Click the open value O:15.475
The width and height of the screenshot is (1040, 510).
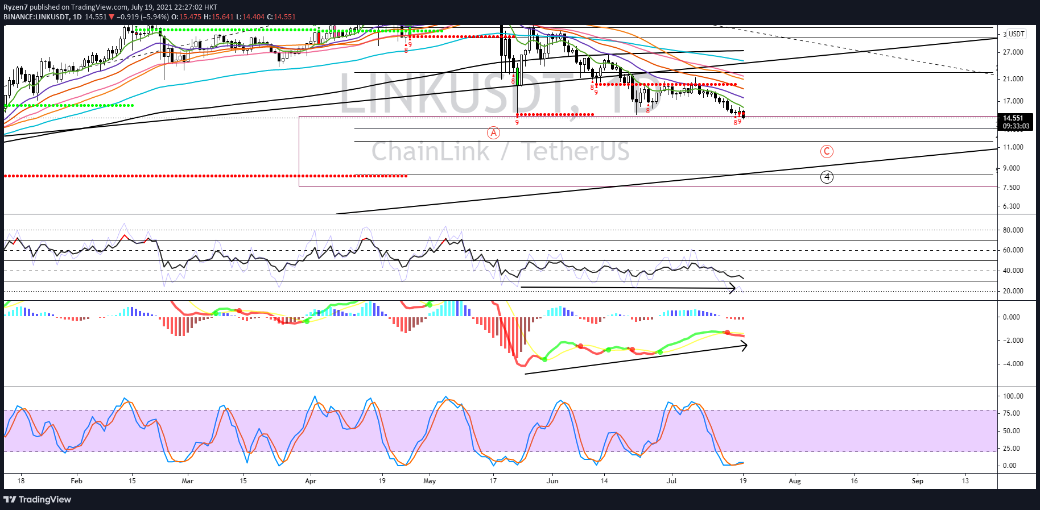(186, 17)
